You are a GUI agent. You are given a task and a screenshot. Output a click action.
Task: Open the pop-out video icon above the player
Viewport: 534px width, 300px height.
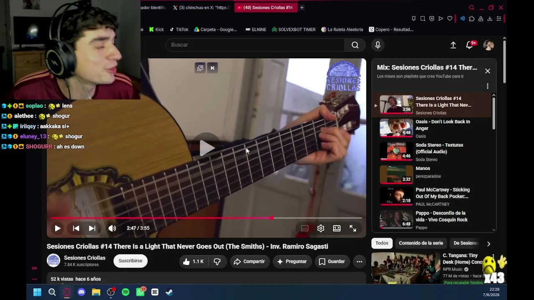tap(200, 68)
